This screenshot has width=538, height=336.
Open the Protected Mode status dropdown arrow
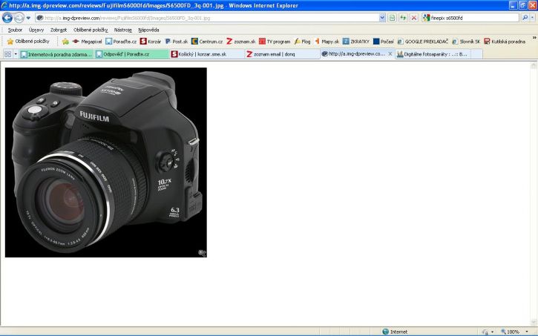pyautogui.click(x=493, y=332)
